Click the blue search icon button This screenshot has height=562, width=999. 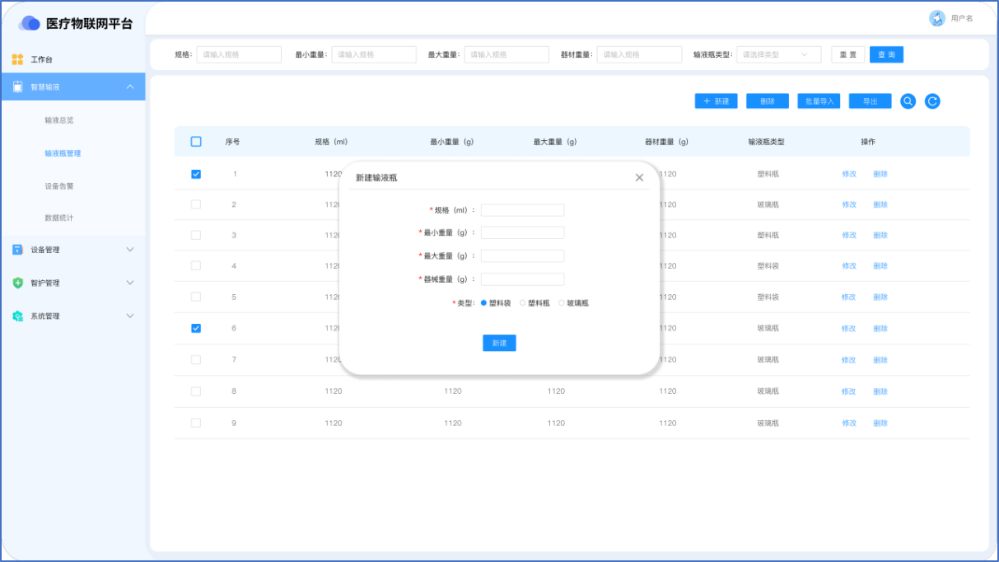pos(908,101)
